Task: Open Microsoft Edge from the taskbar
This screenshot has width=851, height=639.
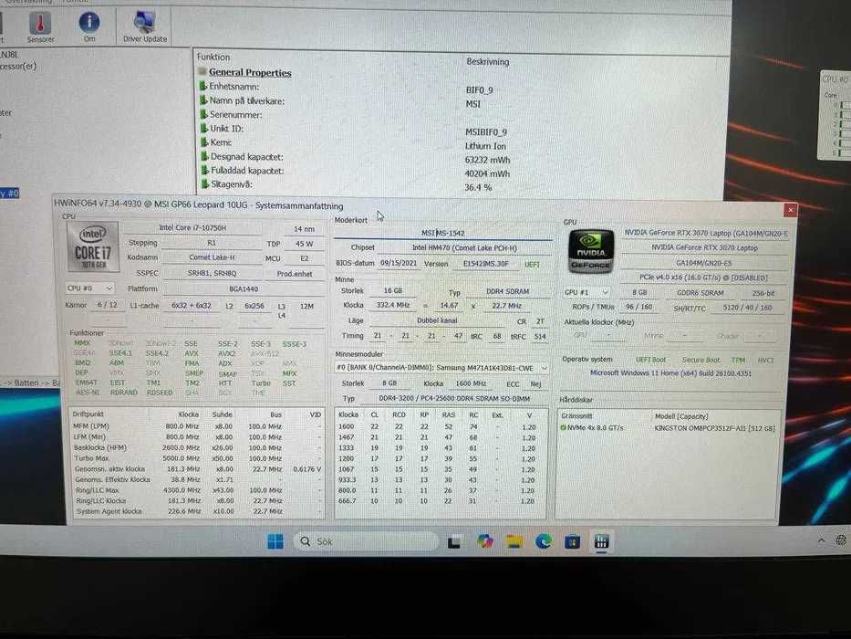Action: [544, 541]
